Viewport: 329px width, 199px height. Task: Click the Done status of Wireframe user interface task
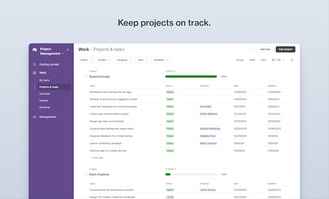(170, 92)
